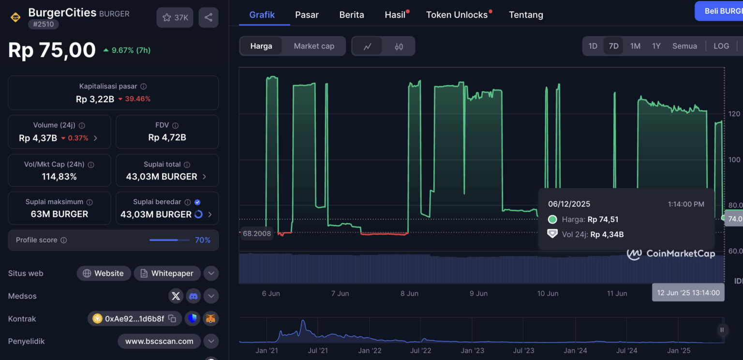The image size is (743, 360).
Task: Click the info icon beside Kapitalisasi pasar
Action: pyautogui.click(x=144, y=86)
